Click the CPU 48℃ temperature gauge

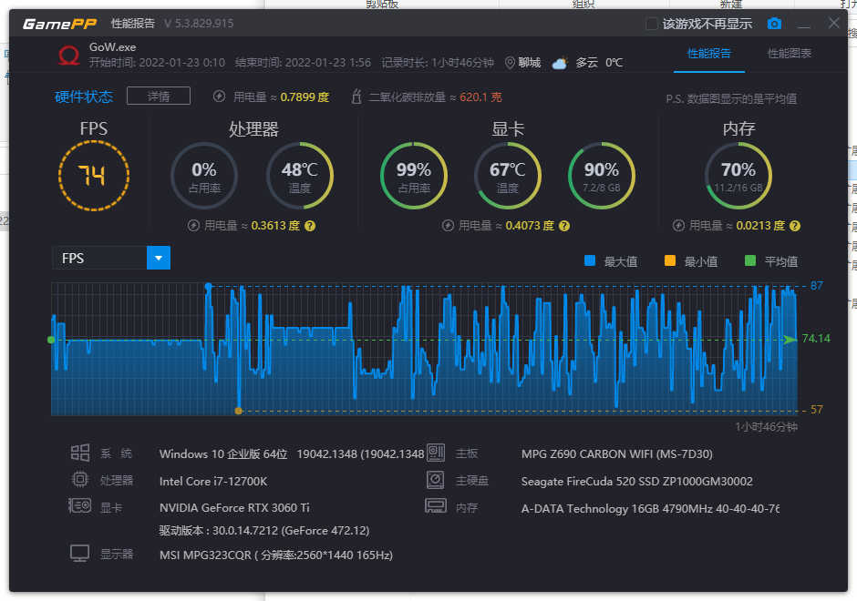coord(300,176)
